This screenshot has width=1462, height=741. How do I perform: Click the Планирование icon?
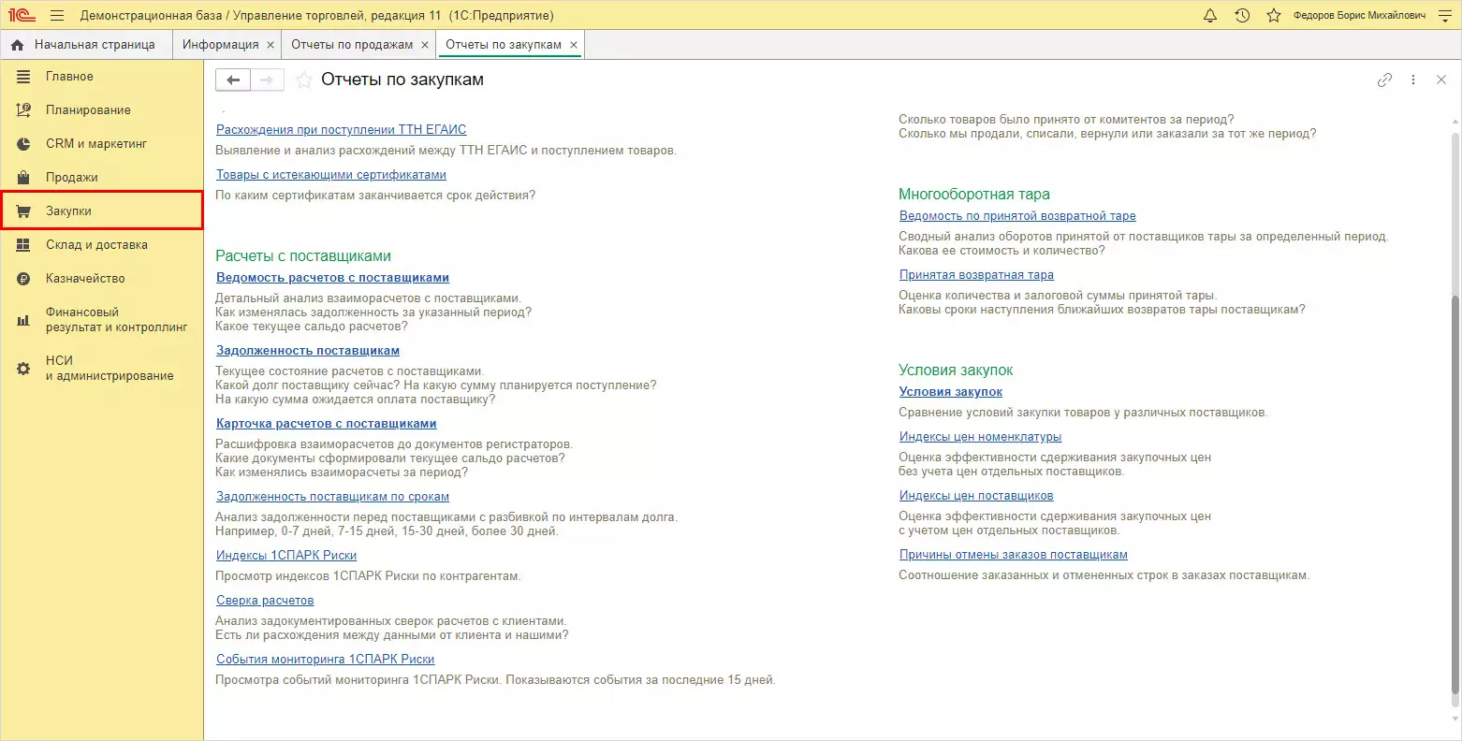pyautogui.click(x=23, y=110)
